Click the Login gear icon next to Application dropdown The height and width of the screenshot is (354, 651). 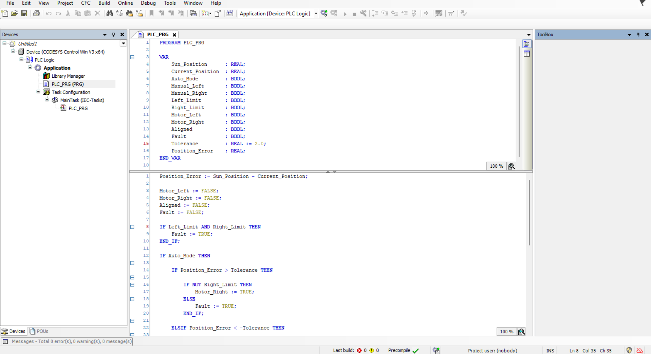coord(324,13)
